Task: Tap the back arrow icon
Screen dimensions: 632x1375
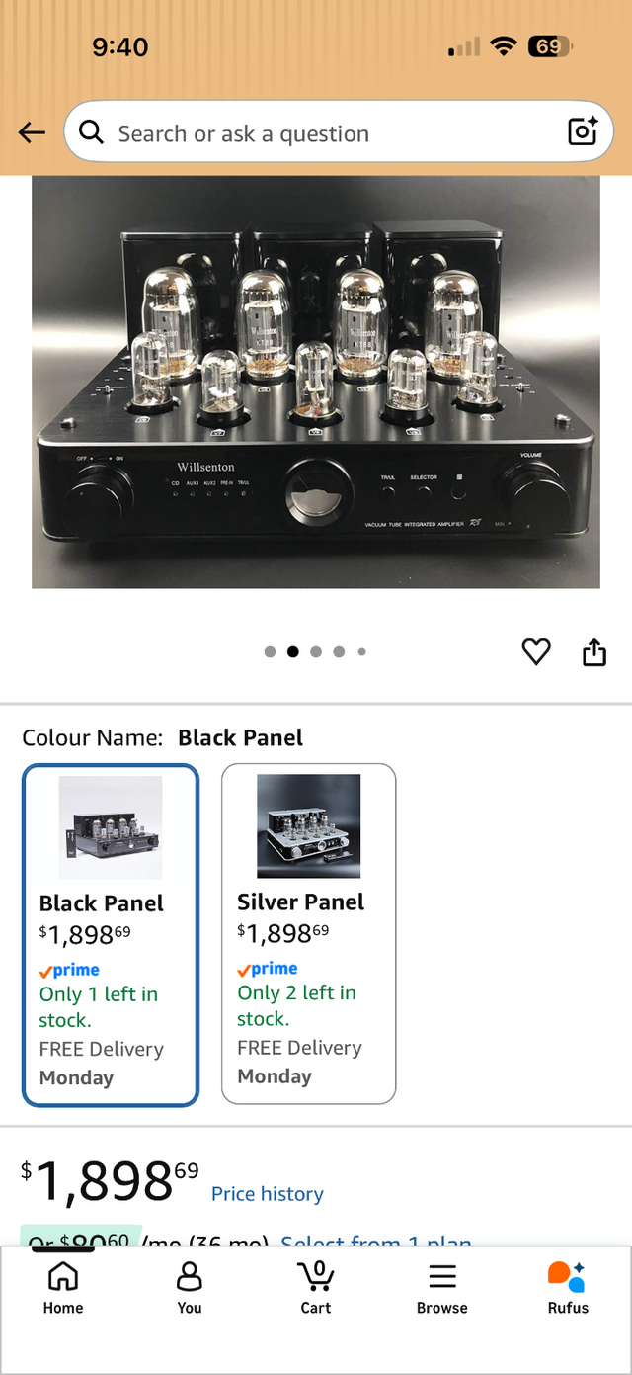Action: click(32, 132)
